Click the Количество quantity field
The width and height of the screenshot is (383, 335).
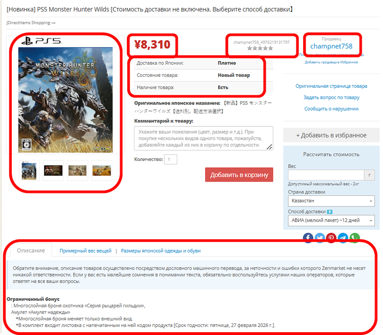coord(171,159)
